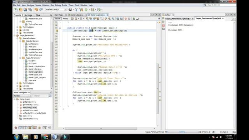Switch to the Services tab

tap(28, 15)
